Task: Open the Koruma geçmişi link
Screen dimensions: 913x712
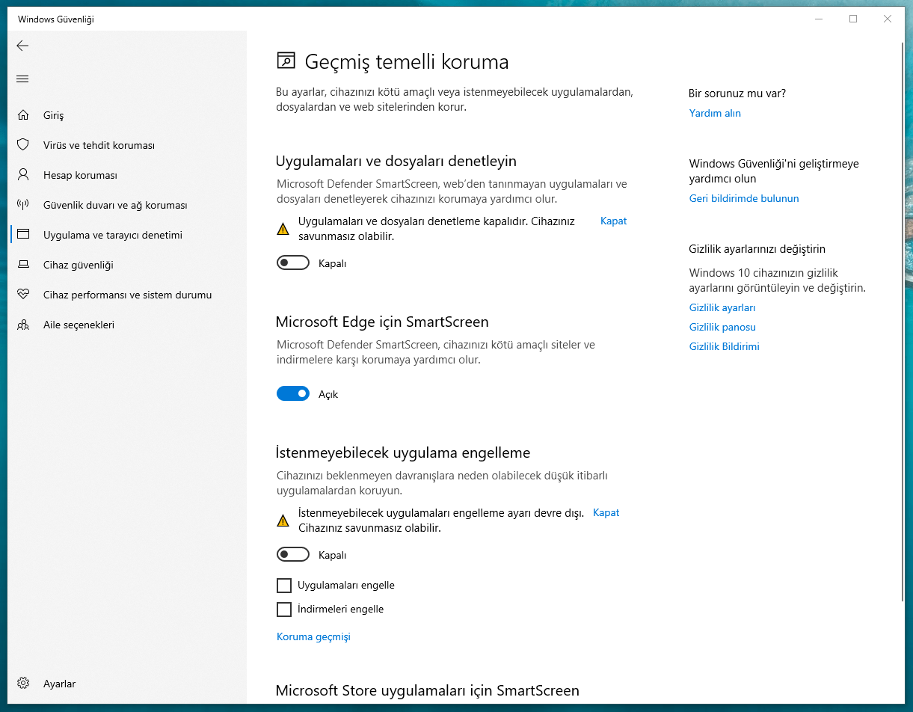Action: (x=313, y=637)
